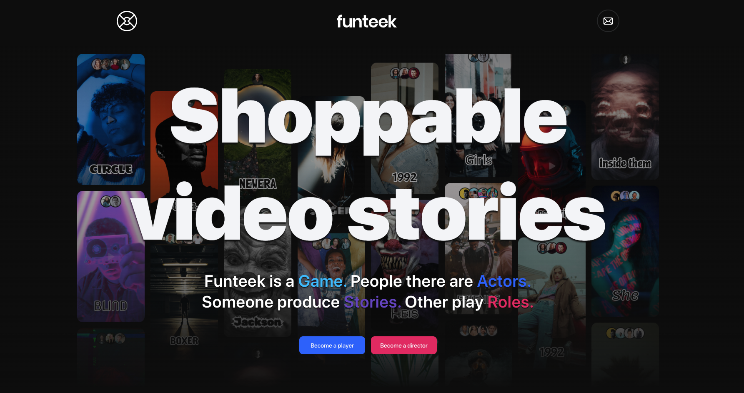744x393 pixels.
Task: Click the circular X logo icon
Action: [127, 21]
